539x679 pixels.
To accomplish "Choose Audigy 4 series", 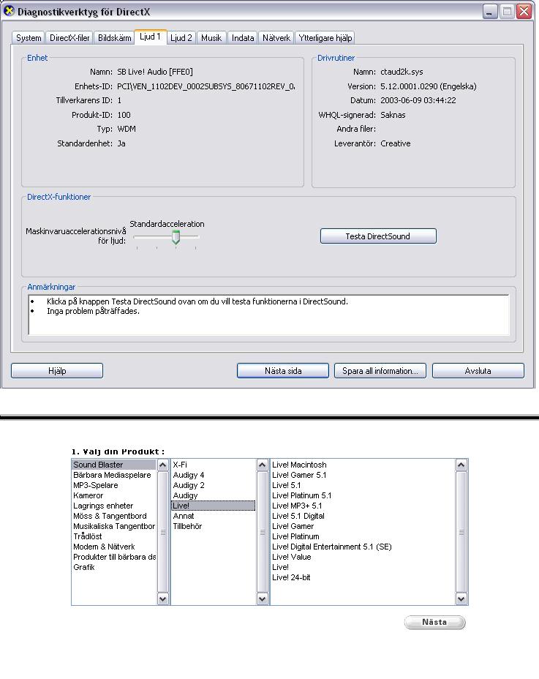I will pyautogui.click(x=214, y=475).
